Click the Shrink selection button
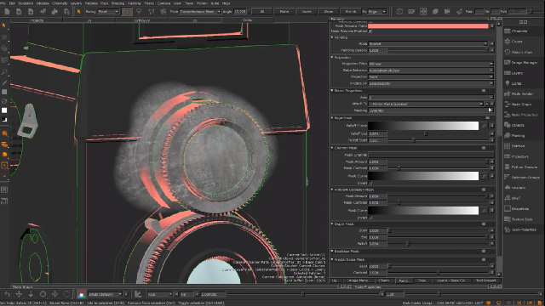Screen dimensions: 545x306 (351, 11)
